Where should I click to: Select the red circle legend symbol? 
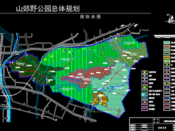145,102
